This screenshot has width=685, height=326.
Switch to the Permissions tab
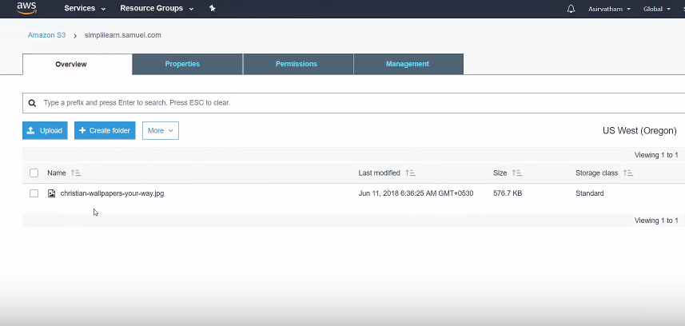(296, 64)
